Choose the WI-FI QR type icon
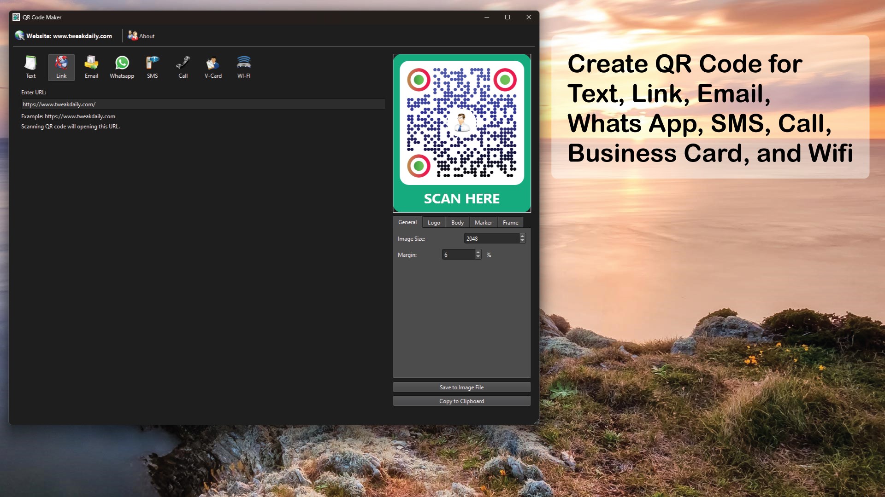The width and height of the screenshot is (885, 497). 244,67
